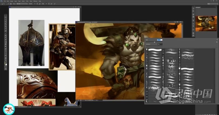Screen dimensions: 219x115
Task: Select the Zoom tool
Action: point(6,60)
